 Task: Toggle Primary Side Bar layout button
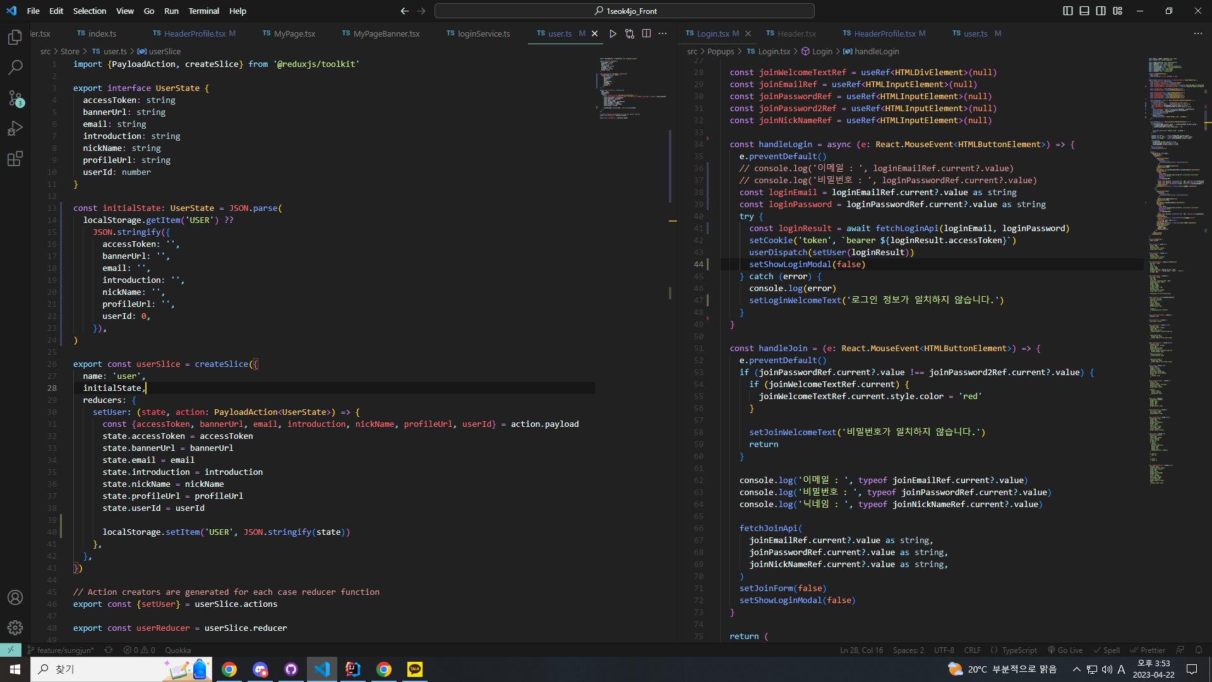click(x=1068, y=11)
